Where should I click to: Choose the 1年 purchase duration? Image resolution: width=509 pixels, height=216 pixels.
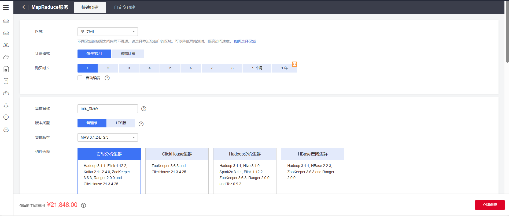(x=284, y=68)
